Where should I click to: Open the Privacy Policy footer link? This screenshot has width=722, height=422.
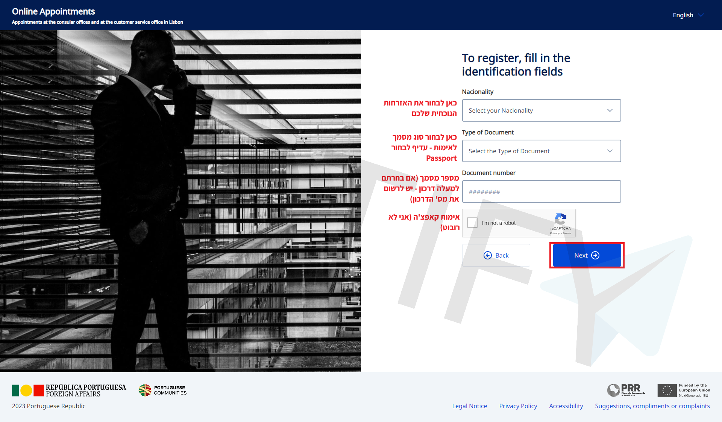[x=518, y=406]
